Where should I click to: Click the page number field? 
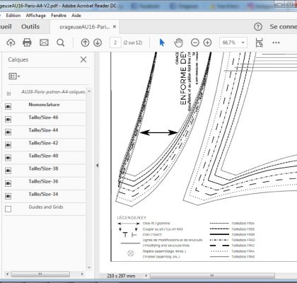coord(115,42)
